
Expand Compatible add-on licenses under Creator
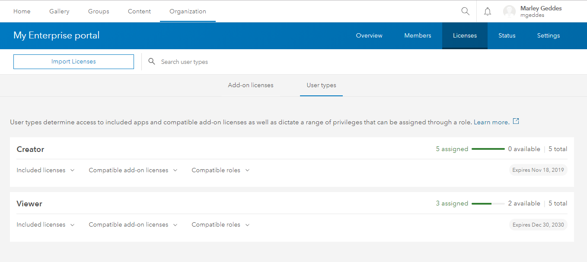(132, 170)
